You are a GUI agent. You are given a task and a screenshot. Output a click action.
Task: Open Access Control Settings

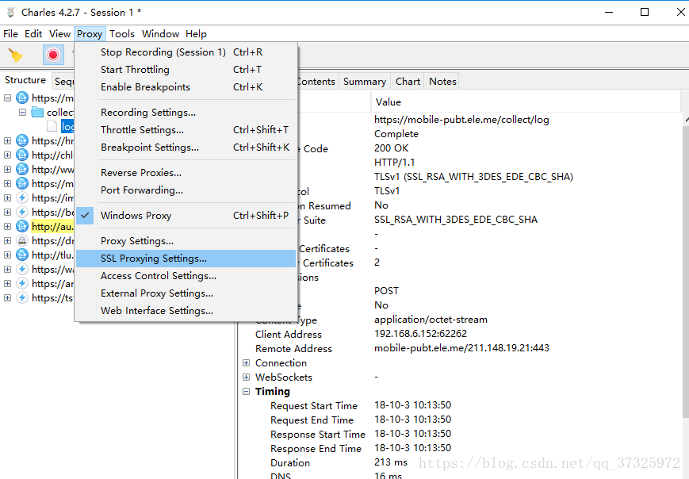(x=186, y=276)
